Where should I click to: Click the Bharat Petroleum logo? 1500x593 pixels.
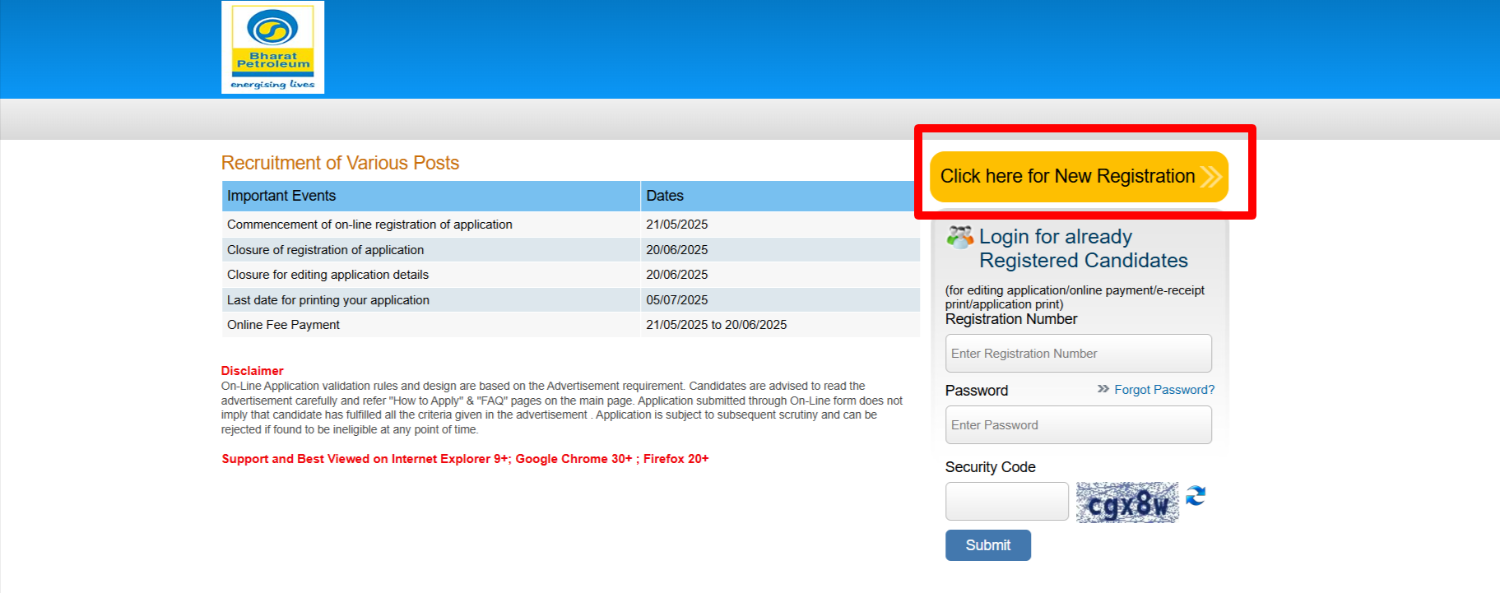272,47
